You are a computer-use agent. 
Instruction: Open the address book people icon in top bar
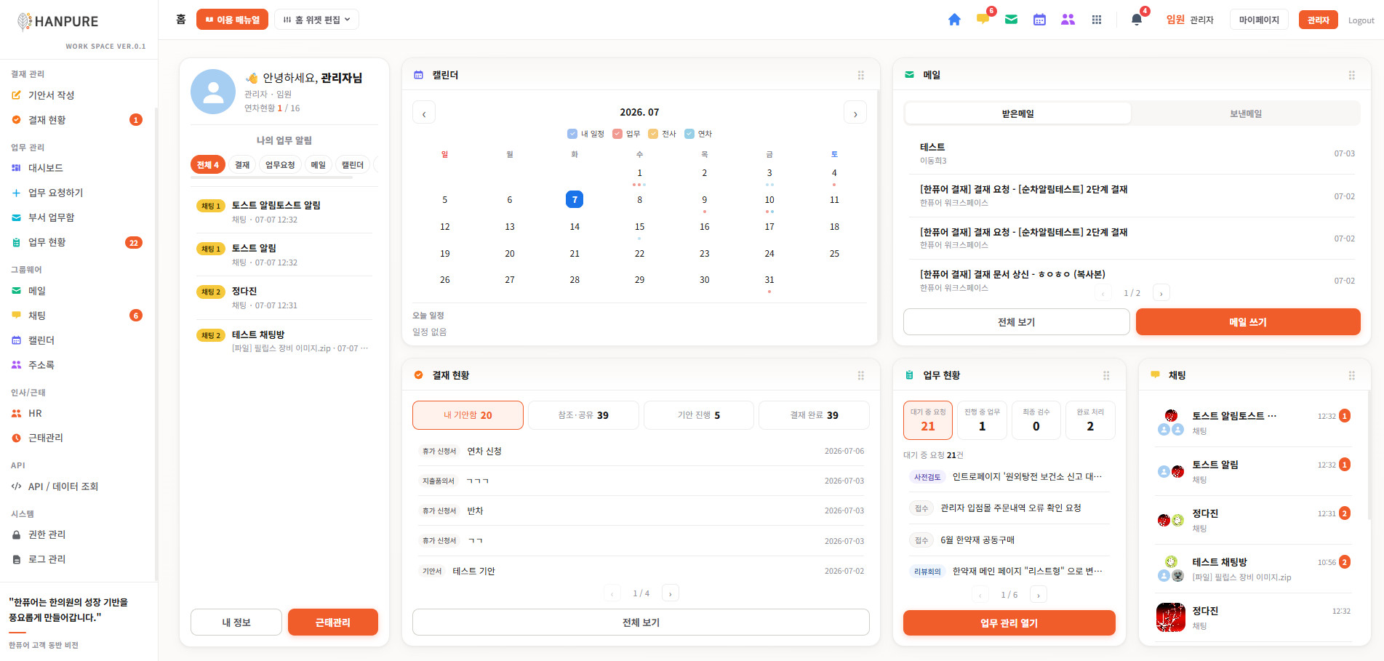pyautogui.click(x=1068, y=20)
